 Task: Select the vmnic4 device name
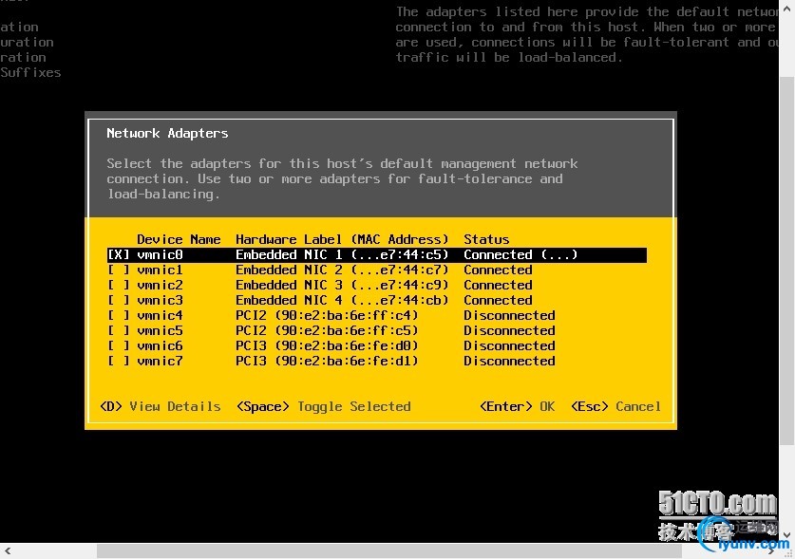[x=160, y=316]
